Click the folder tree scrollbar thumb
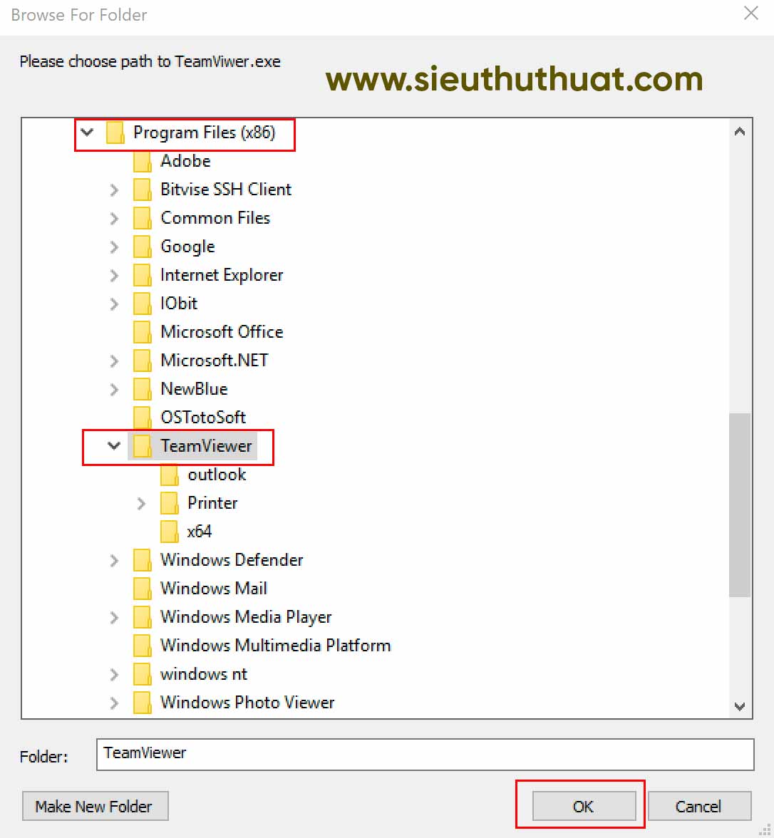This screenshot has width=774, height=838. pos(740,505)
